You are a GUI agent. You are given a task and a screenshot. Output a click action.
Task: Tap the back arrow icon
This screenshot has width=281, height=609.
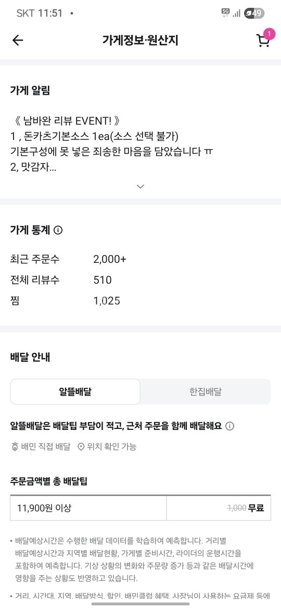click(x=18, y=40)
